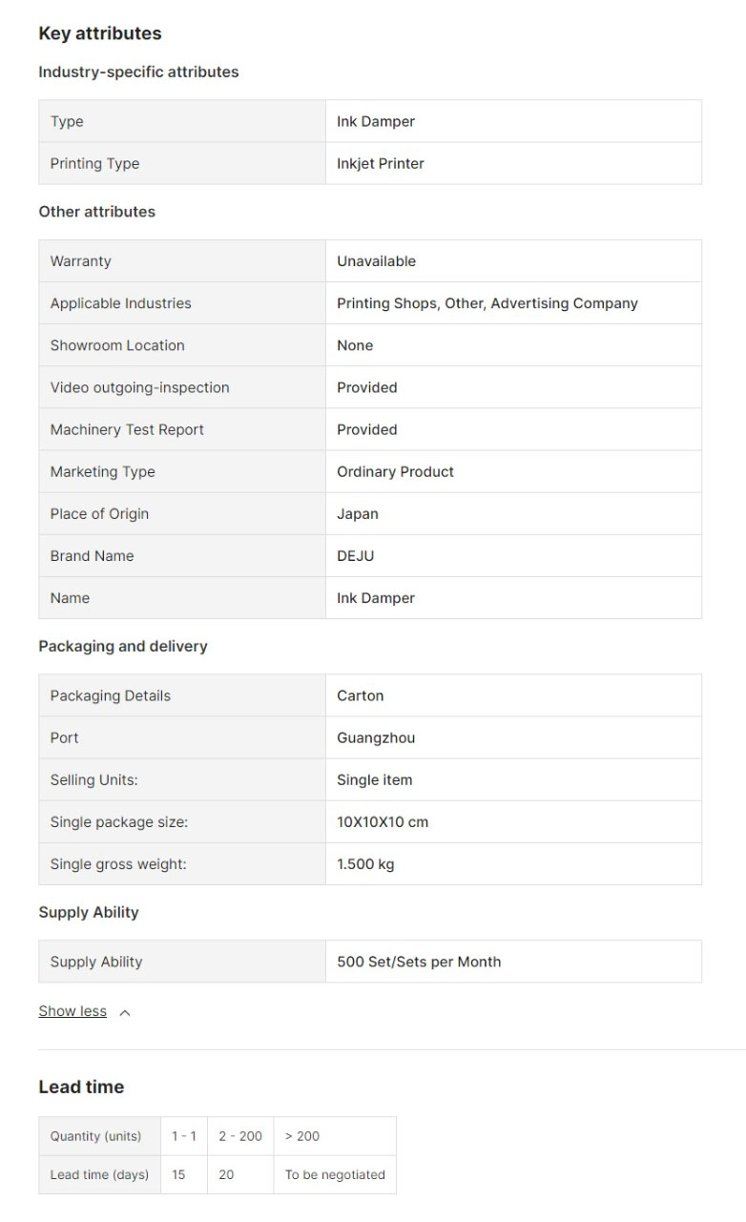The height and width of the screenshot is (1222, 746).
Task: Select the Applicable Industries value text
Action: click(x=487, y=303)
